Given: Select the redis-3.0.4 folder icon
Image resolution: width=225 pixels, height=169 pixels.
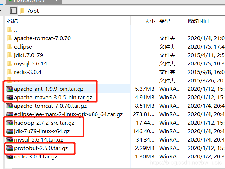Looking at the screenshot, I should [x=10, y=72].
